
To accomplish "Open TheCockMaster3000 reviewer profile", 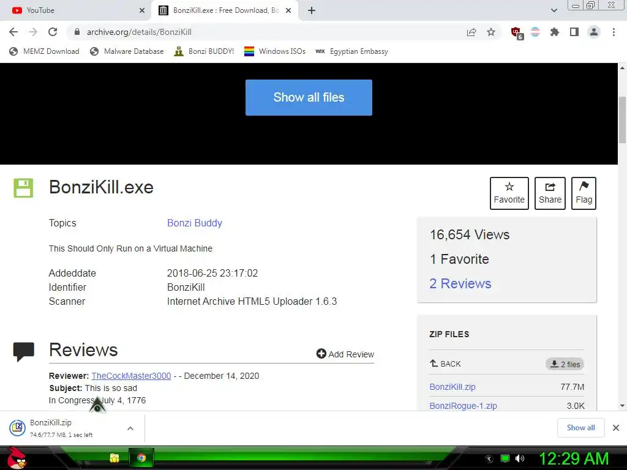I will coord(131,376).
